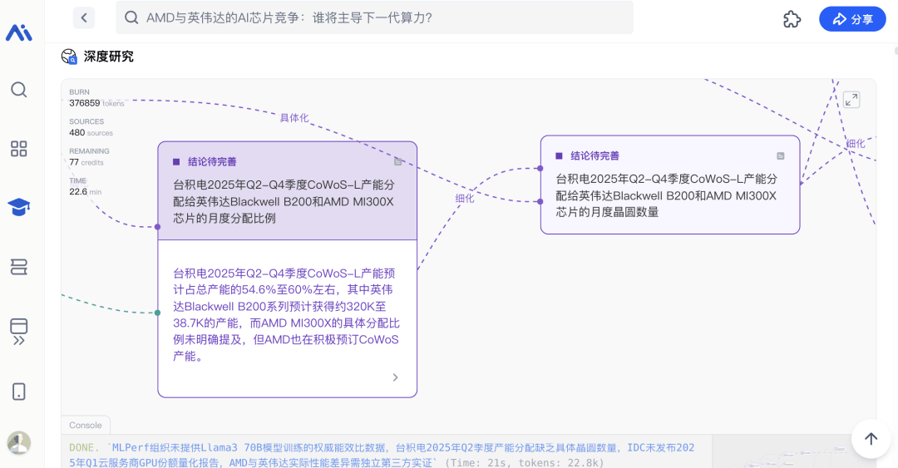The image size is (898, 468).
Task: Open note icon on 月度分配比例 card
Action: (x=398, y=161)
